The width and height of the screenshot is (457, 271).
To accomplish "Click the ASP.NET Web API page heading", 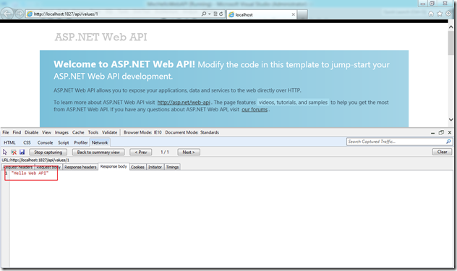I will tap(101, 37).
